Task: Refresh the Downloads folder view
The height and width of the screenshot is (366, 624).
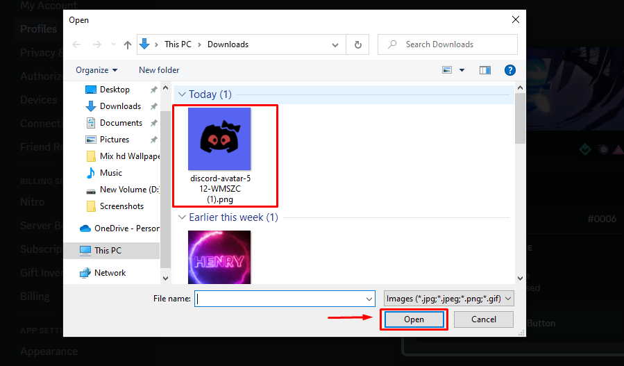Action: coord(357,44)
